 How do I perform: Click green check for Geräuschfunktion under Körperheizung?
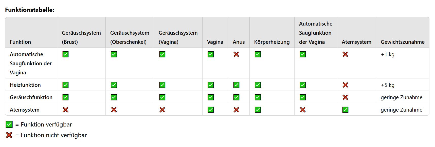pos(258,97)
